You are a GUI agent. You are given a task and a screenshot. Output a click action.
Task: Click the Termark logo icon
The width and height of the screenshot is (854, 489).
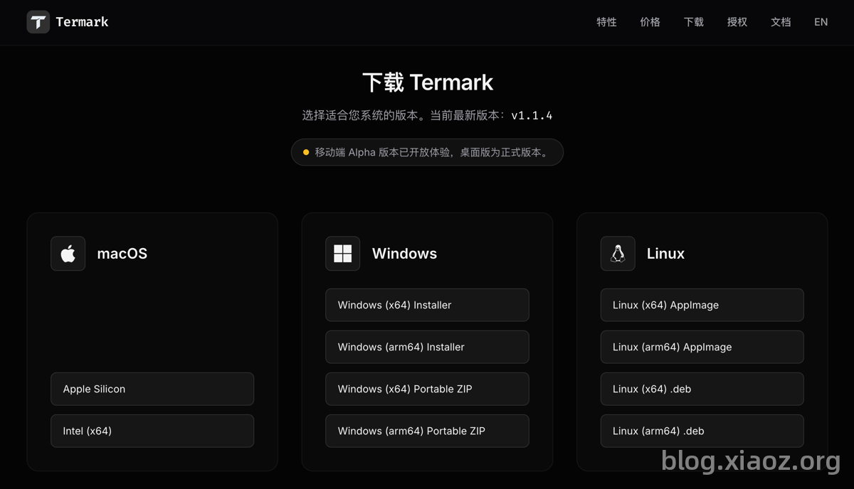[x=38, y=22]
